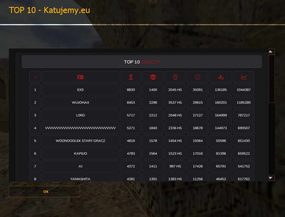Select player name AJ
285x217 pixels.
pos(80,166)
